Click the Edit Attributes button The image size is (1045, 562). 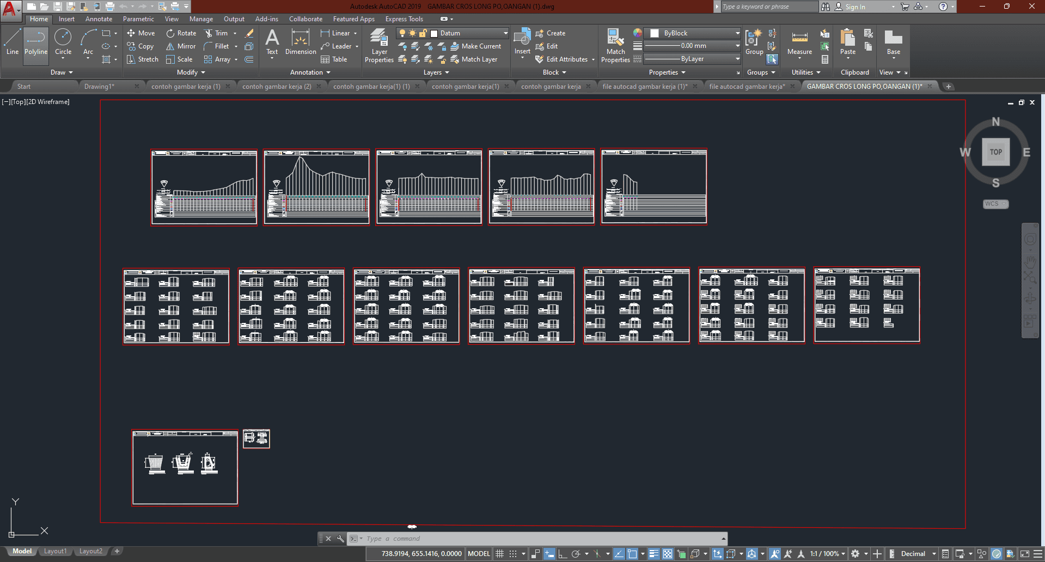562,59
